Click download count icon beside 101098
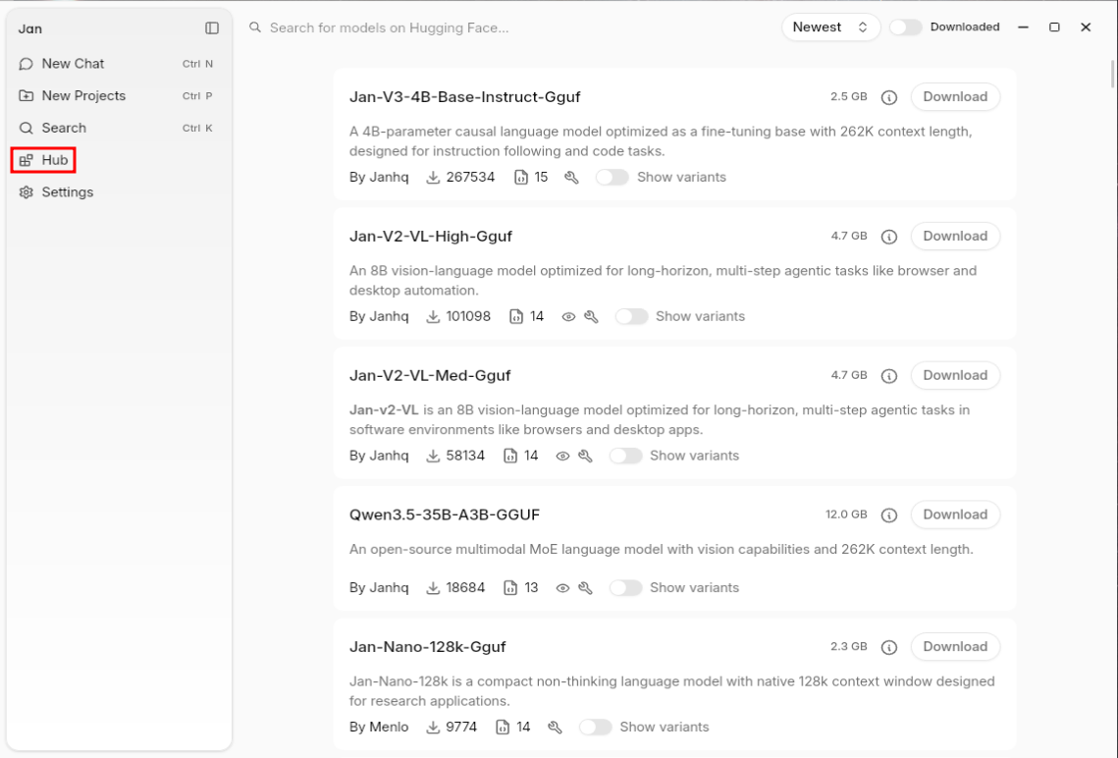 (433, 316)
